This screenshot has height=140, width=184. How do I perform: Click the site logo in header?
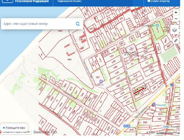tap(7, 1)
